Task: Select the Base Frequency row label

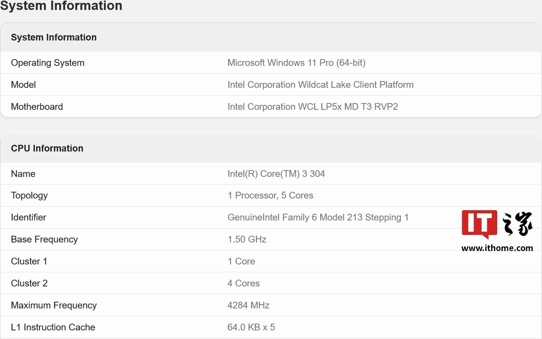Action: click(44, 240)
